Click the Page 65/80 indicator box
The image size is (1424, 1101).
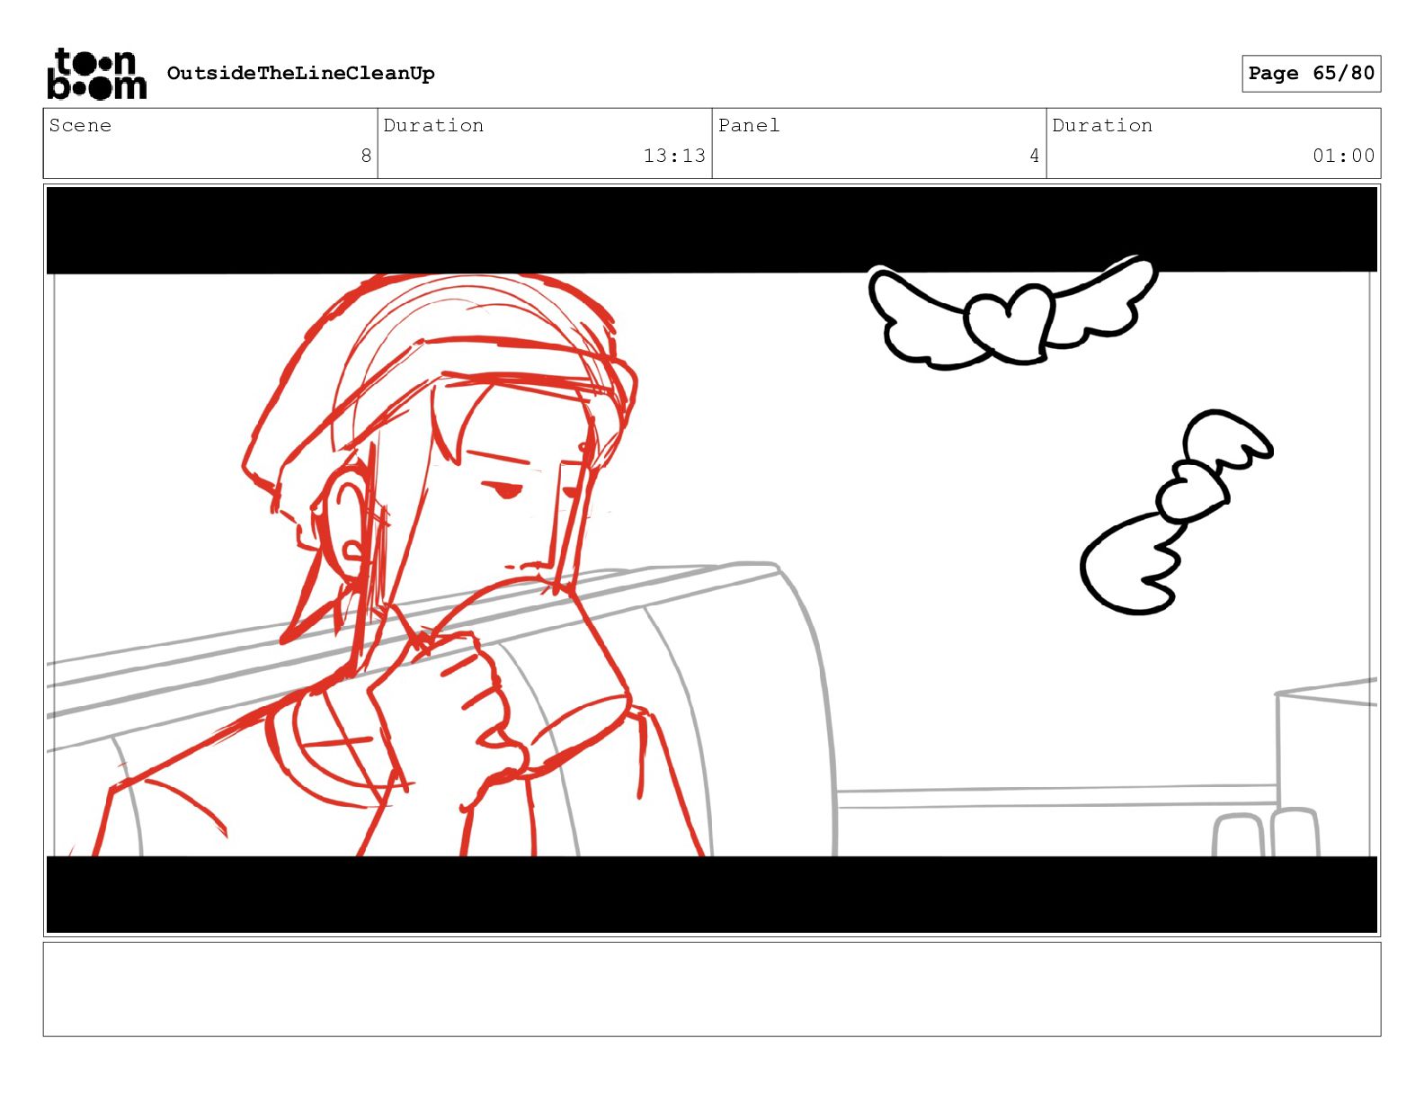click(x=1311, y=73)
